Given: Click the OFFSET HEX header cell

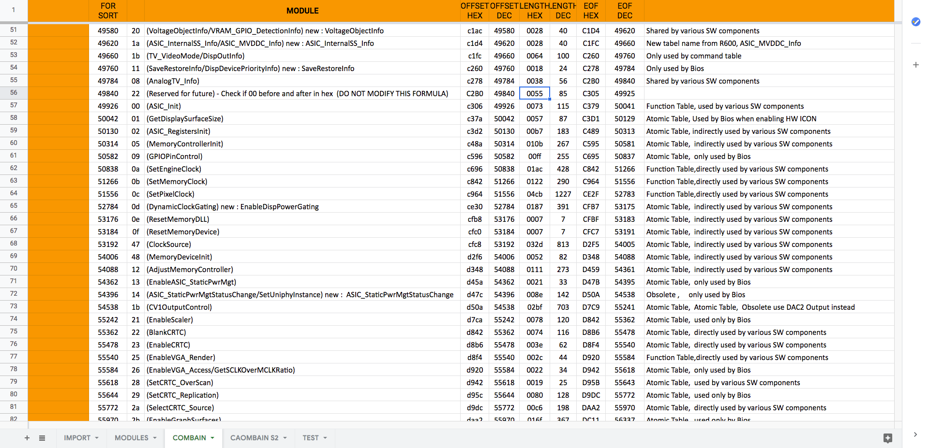Looking at the screenshot, I should coord(475,11).
